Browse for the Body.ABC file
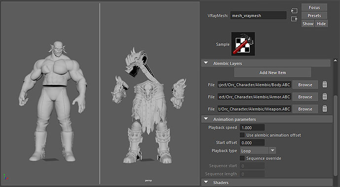The width and height of the screenshot is (340, 187). coord(305,85)
